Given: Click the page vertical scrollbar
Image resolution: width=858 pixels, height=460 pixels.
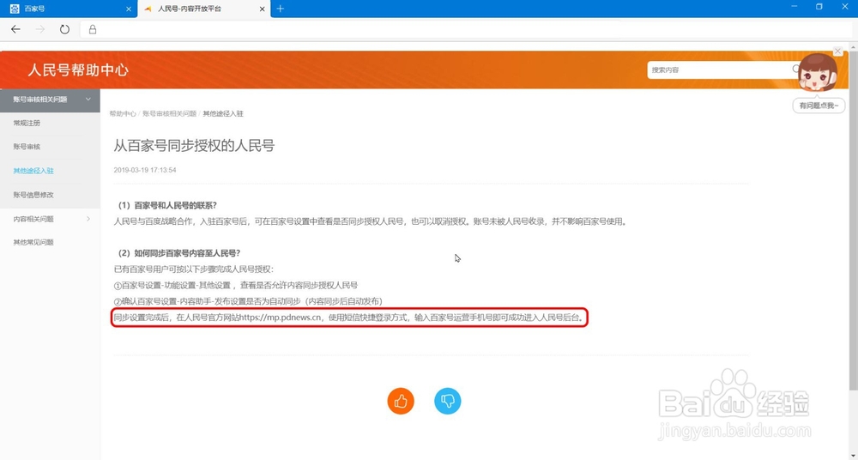Looking at the screenshot, I should [x=854, y=219].
